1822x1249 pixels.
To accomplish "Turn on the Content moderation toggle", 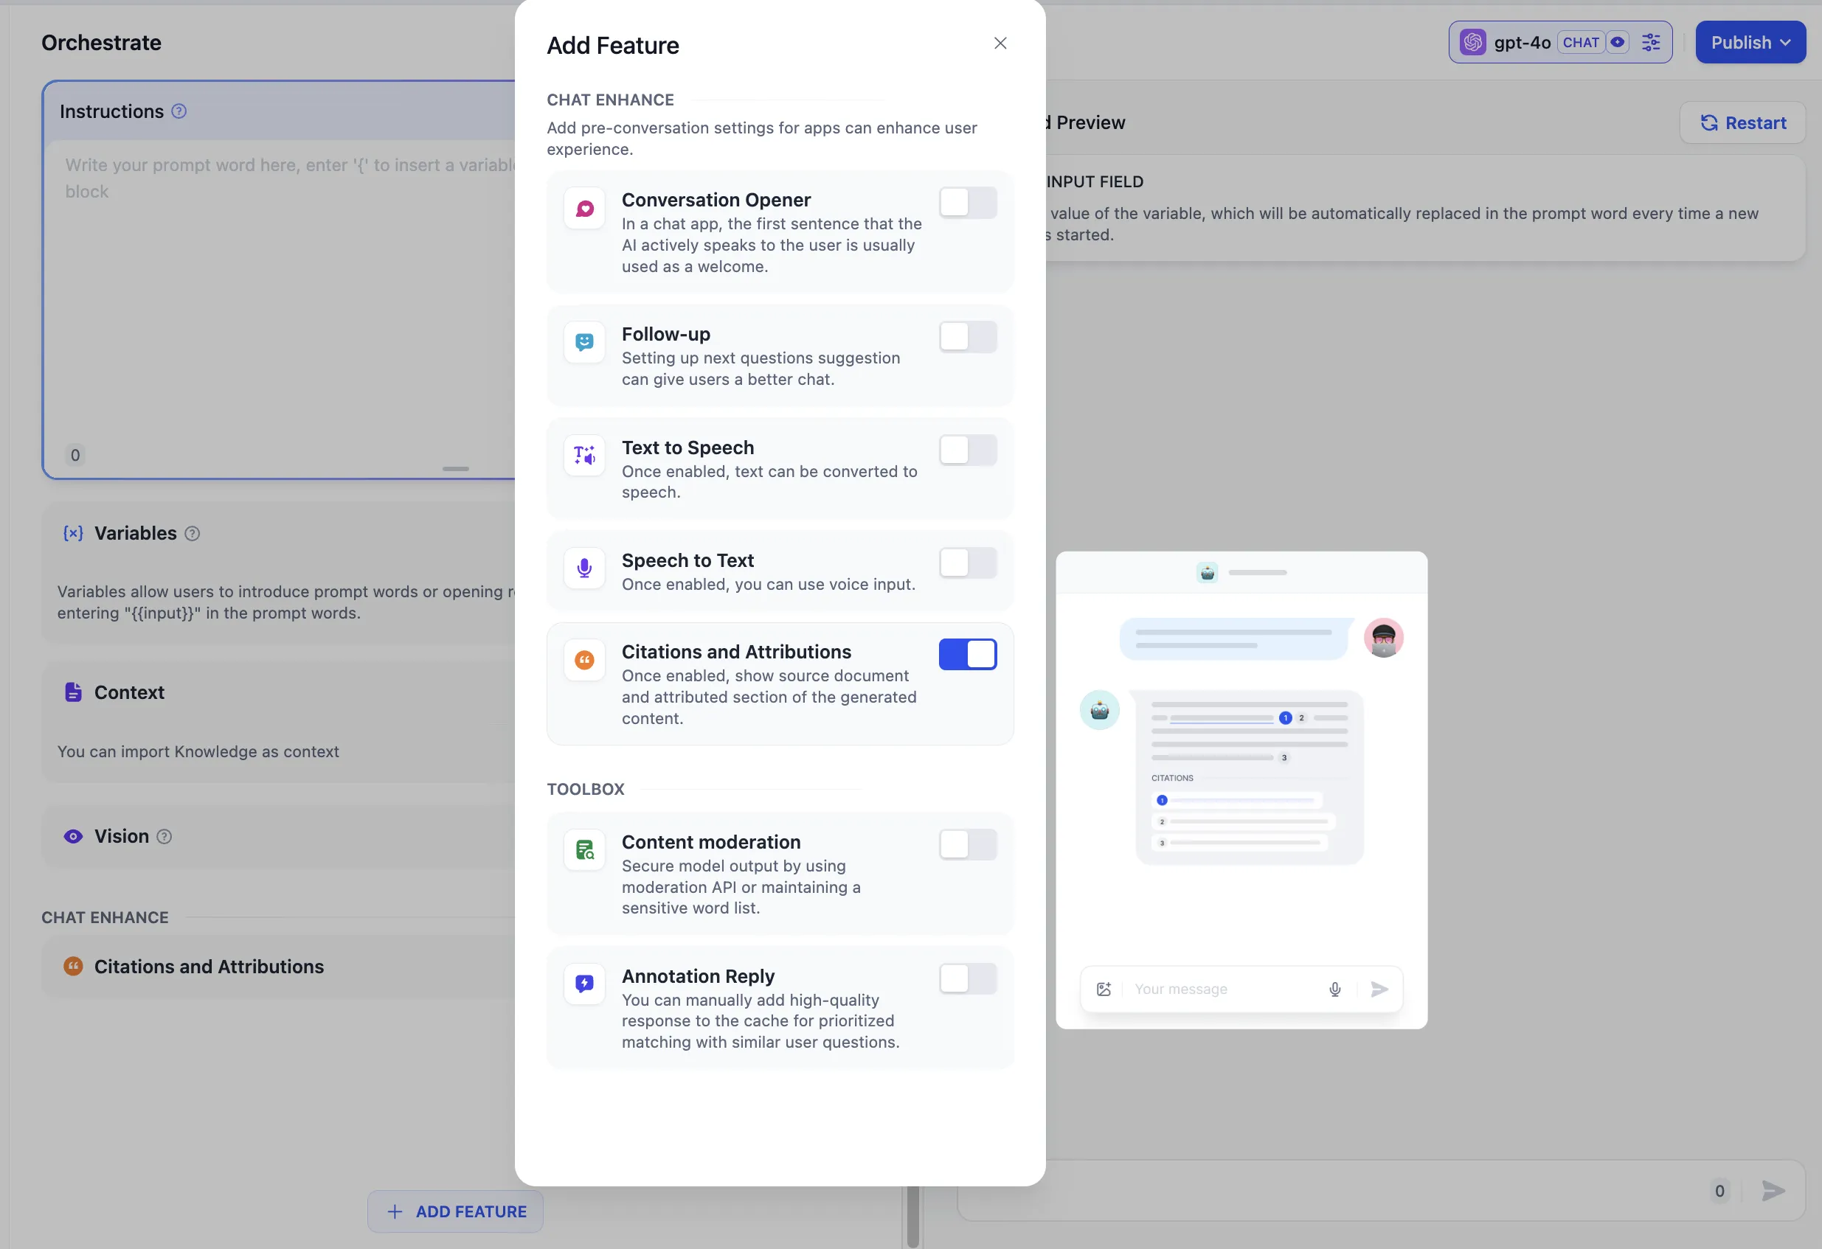I will click(968, 845).
